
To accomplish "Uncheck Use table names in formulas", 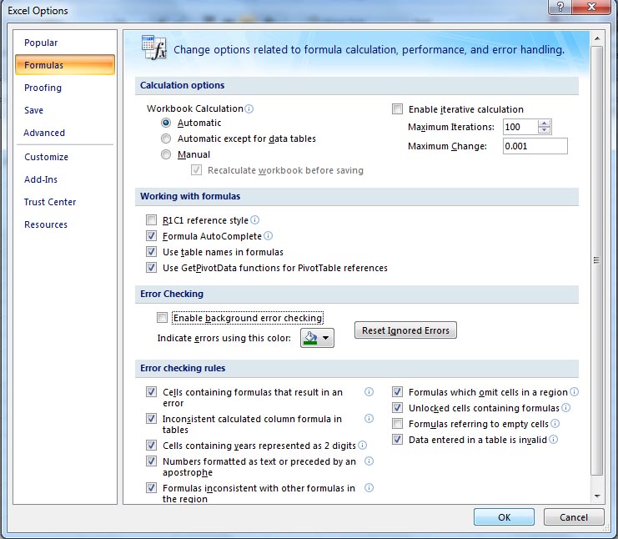I will pos(151,251).
